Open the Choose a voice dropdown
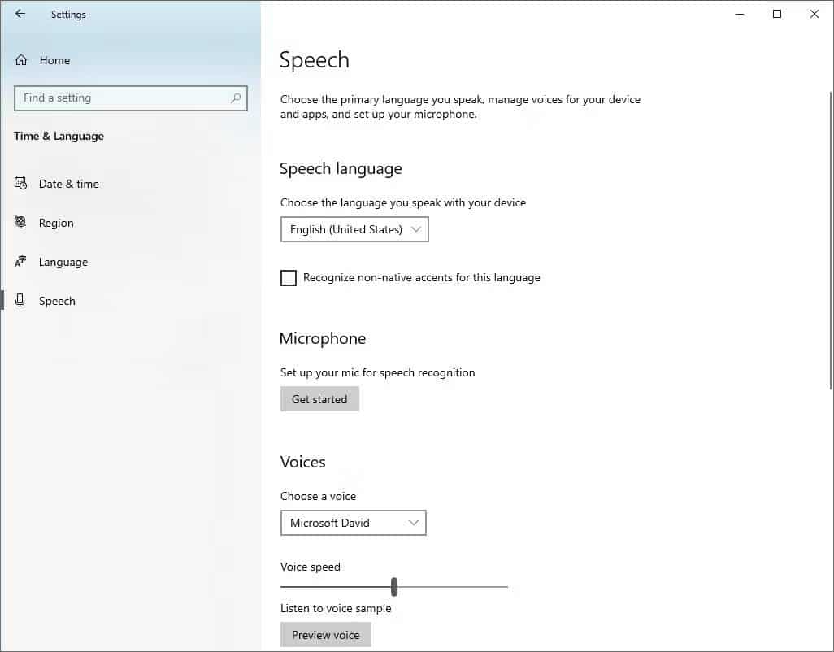The width and height of the screenshot is (834, 652). click(353, 523)
